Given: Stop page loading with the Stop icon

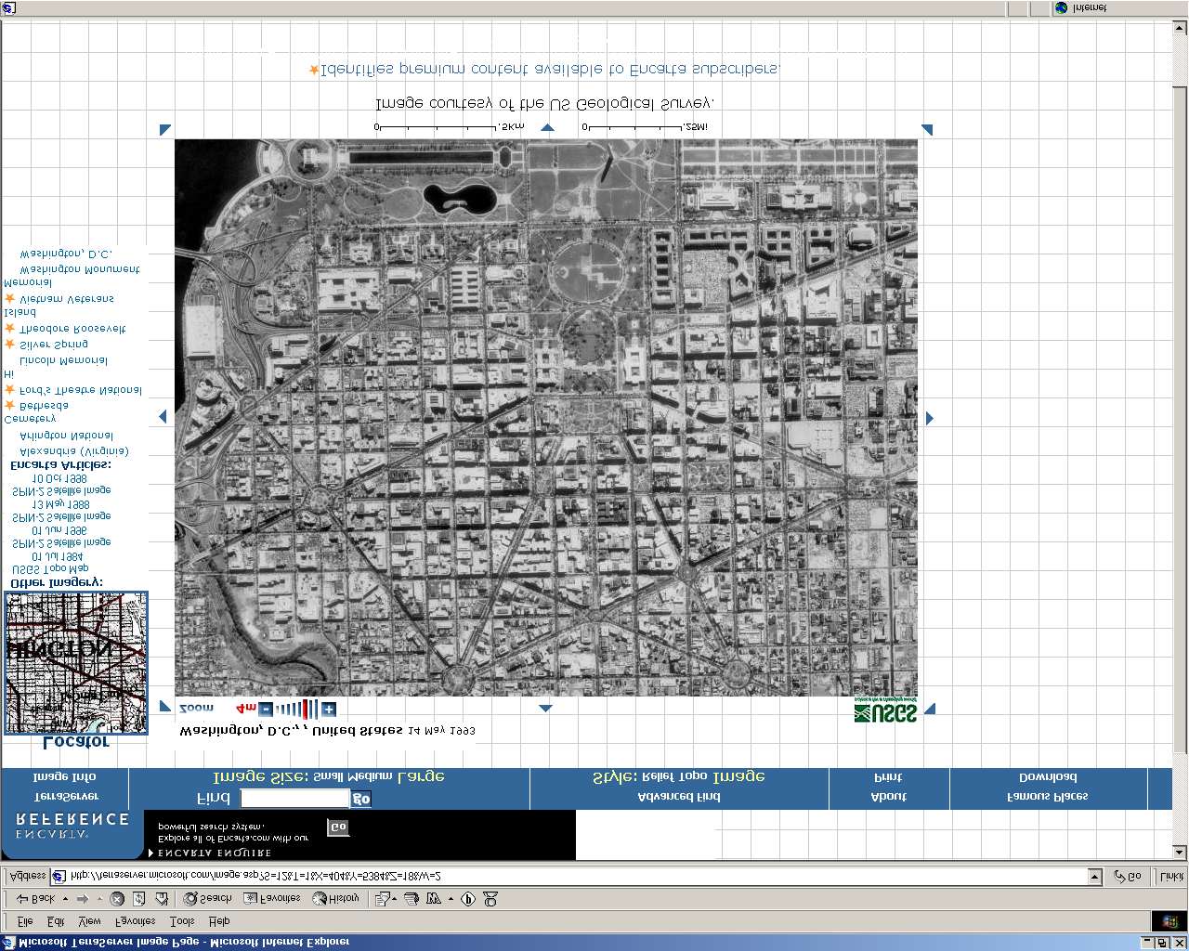Looking at the screenshot, I should tap(117, 899).
